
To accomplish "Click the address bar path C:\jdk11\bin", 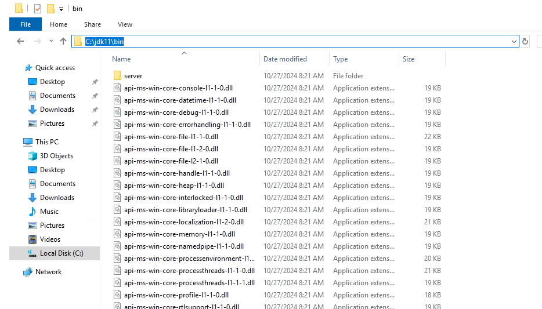I will (104, 42).
